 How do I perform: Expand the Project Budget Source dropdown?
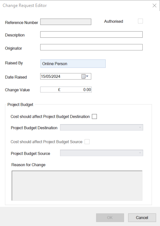point(102,153)
